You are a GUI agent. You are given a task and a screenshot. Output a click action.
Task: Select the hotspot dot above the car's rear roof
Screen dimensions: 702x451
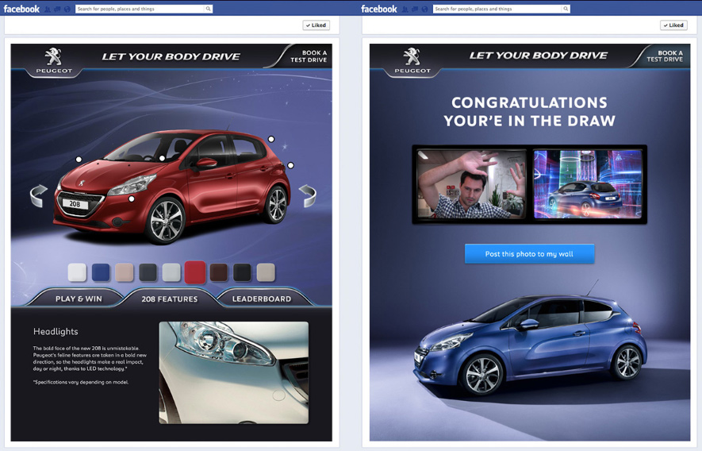(271, 139)
